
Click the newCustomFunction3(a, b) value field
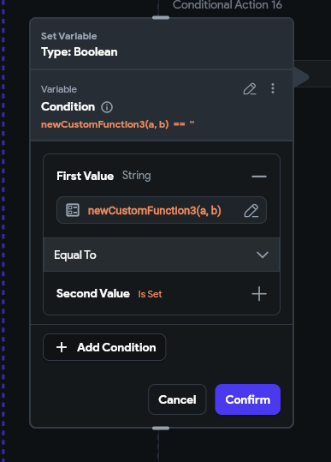(162, 210)
